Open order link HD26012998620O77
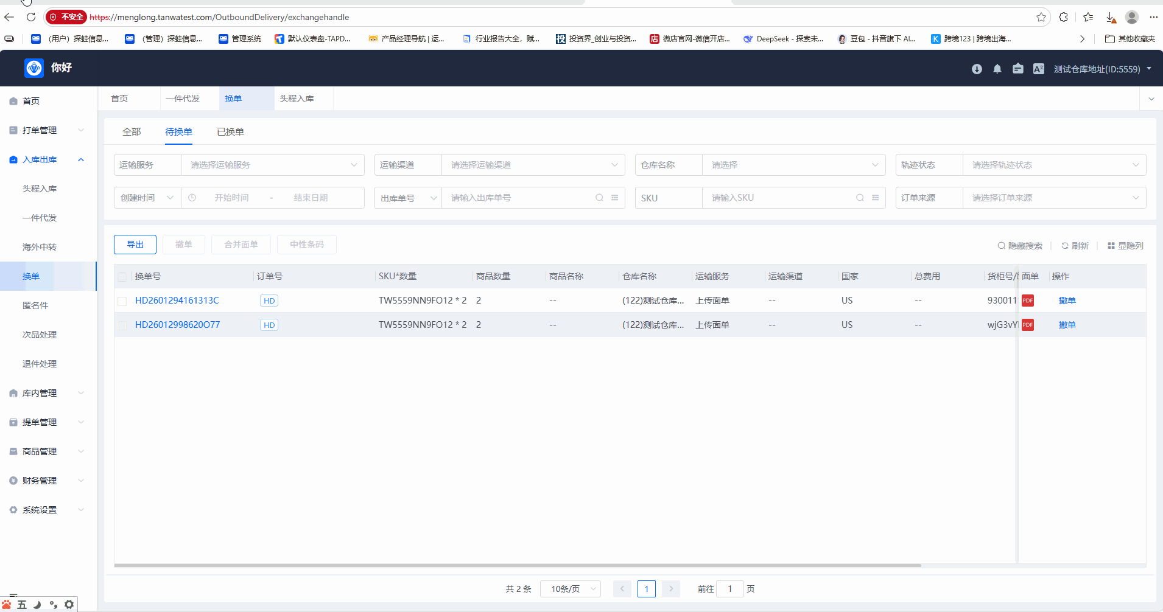This screenshot has height=612, width=1163. pos(177,325)
